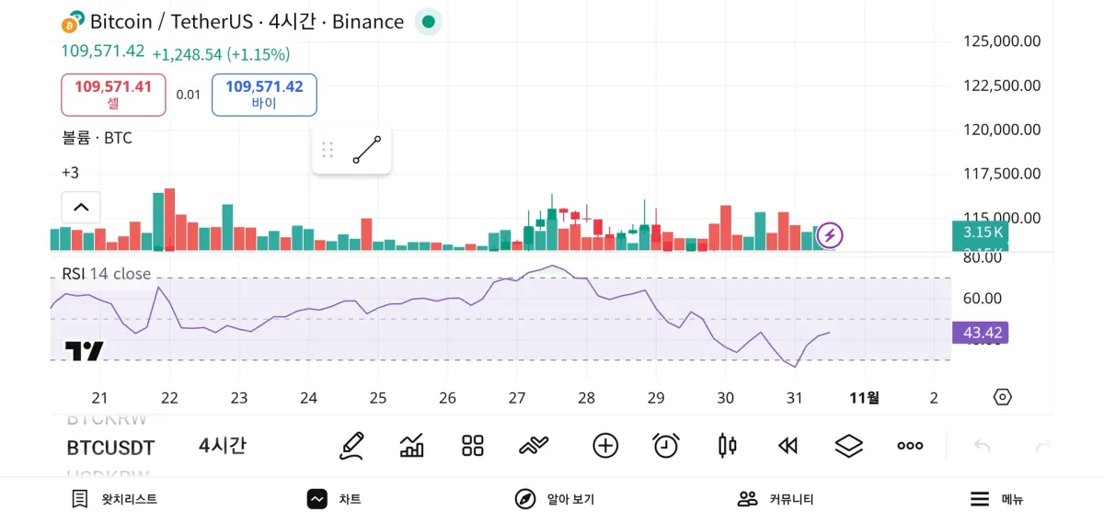The image size is (1104, 522).
Task: Tap the +1,248.54 (+1.15%) change text
Action: [221, 54]
